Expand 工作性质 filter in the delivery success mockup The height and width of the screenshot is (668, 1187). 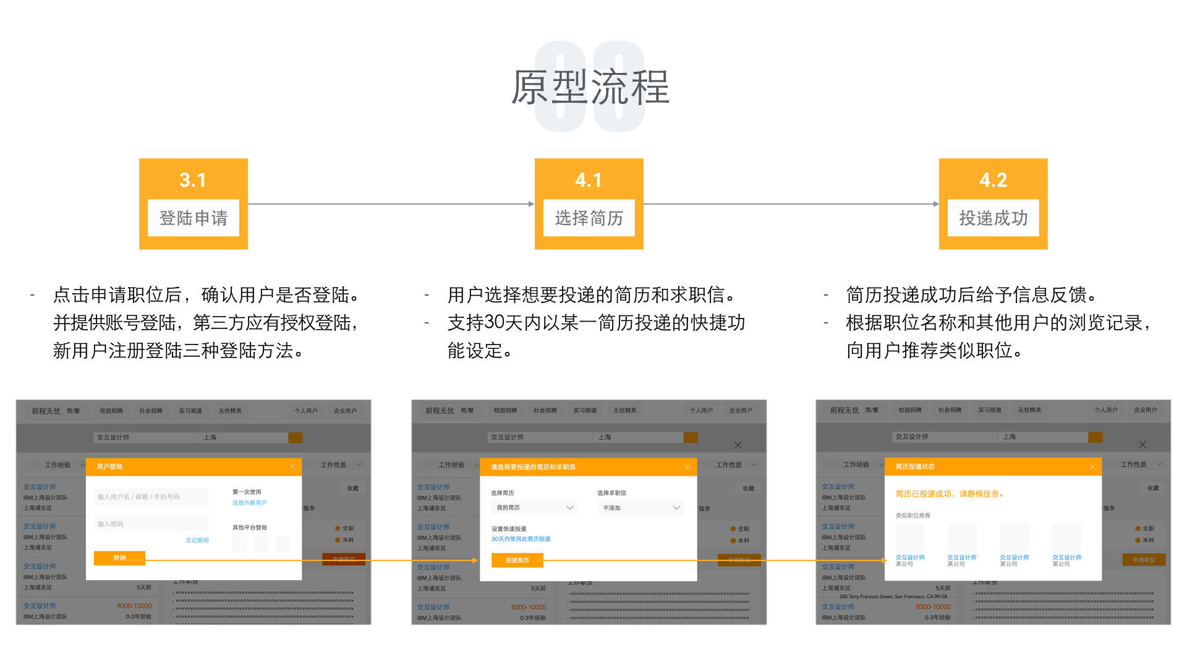(x=1141, y=465)
